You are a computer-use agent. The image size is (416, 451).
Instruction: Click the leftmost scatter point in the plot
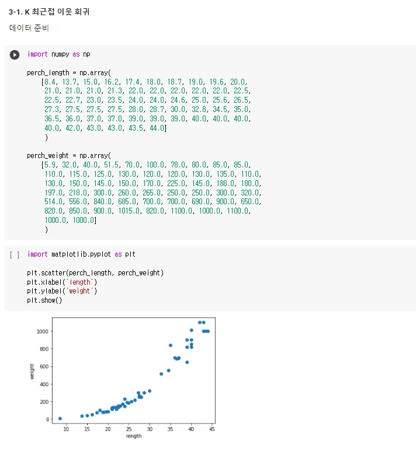60,418
